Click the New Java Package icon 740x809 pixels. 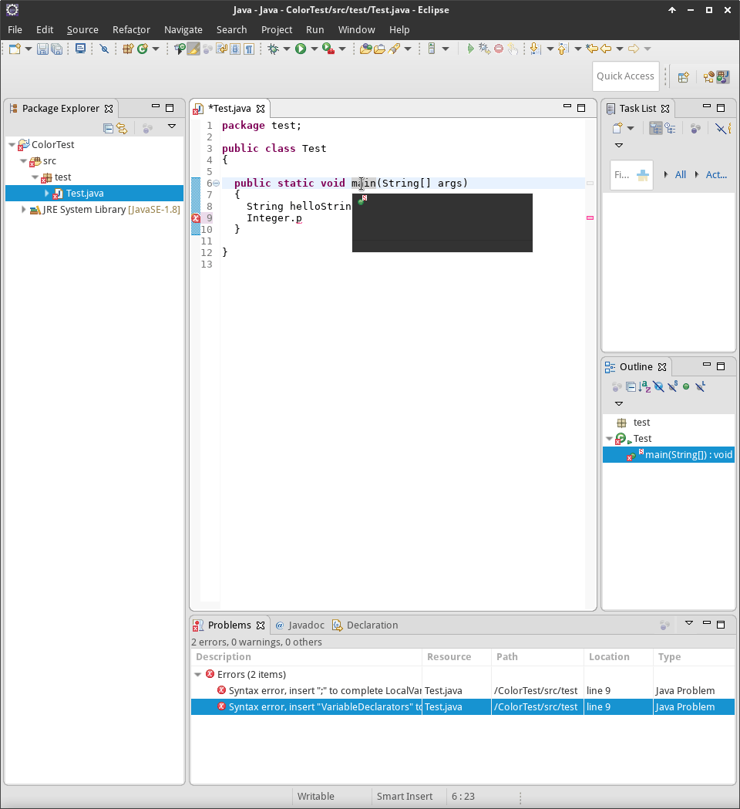(128, 49)
